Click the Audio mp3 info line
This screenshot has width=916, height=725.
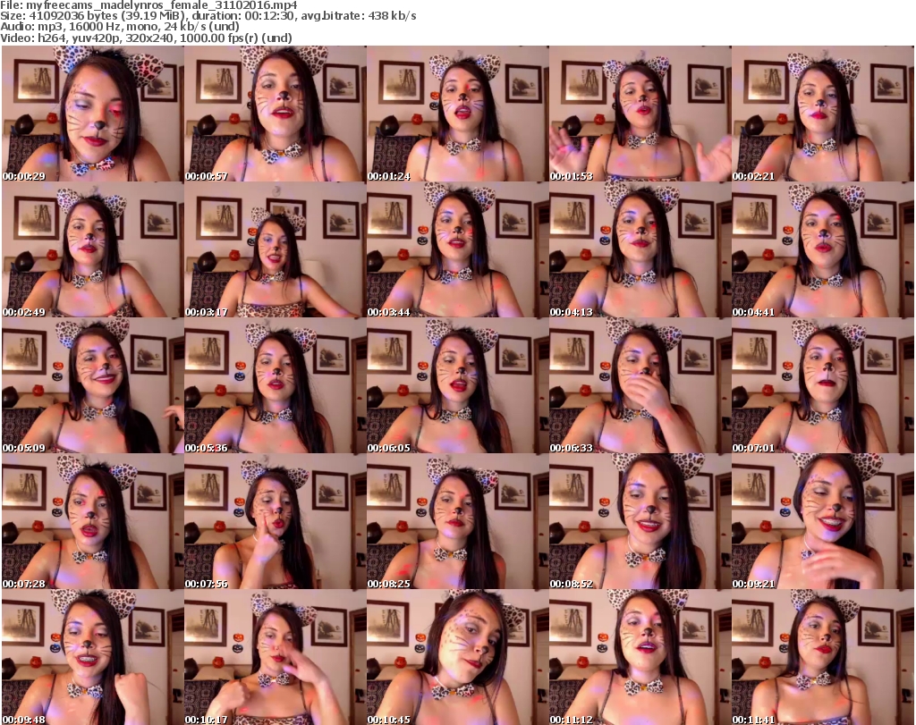click(114, 27)
